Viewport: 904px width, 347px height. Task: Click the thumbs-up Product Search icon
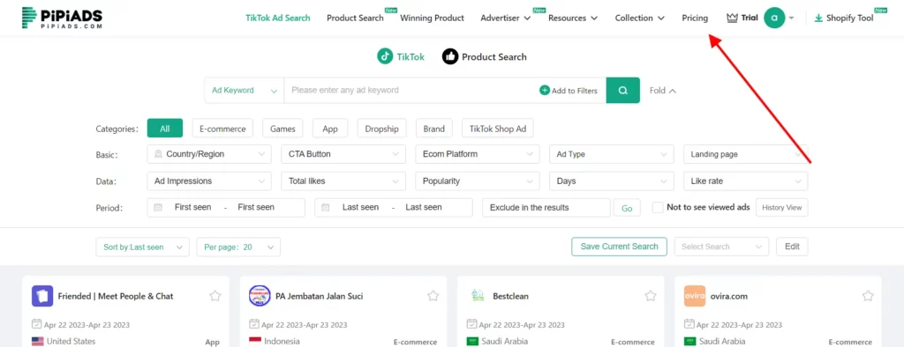(x=449, y=56)
